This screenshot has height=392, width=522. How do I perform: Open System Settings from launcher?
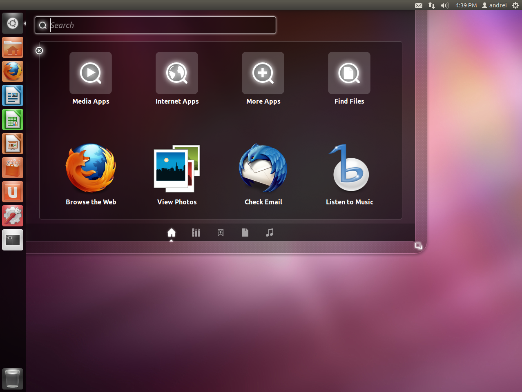(x=13, y=216)
